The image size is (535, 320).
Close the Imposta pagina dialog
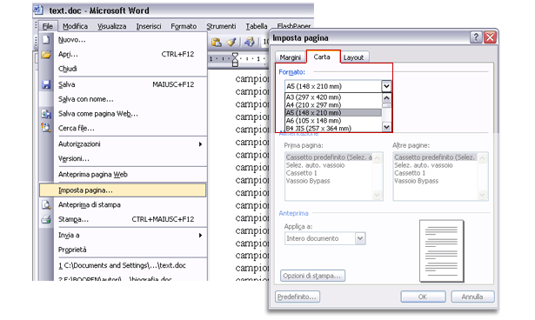490,37
